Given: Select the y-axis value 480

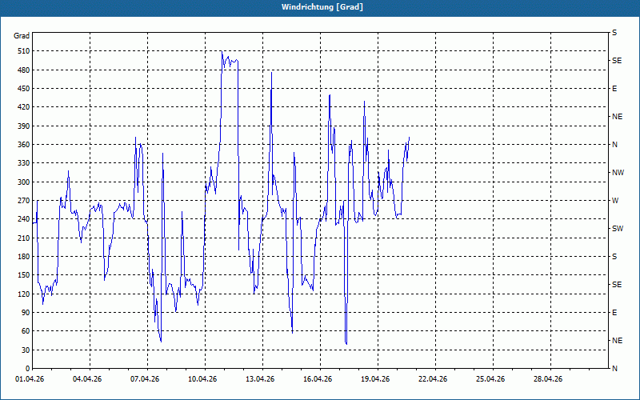Looking at the screenshot, I should point(24,70).
